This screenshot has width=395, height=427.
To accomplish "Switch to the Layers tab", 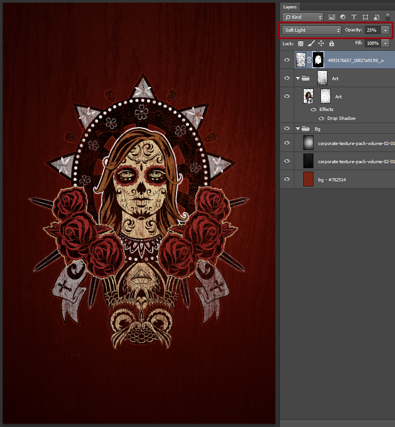I will (x=290, y=7).
